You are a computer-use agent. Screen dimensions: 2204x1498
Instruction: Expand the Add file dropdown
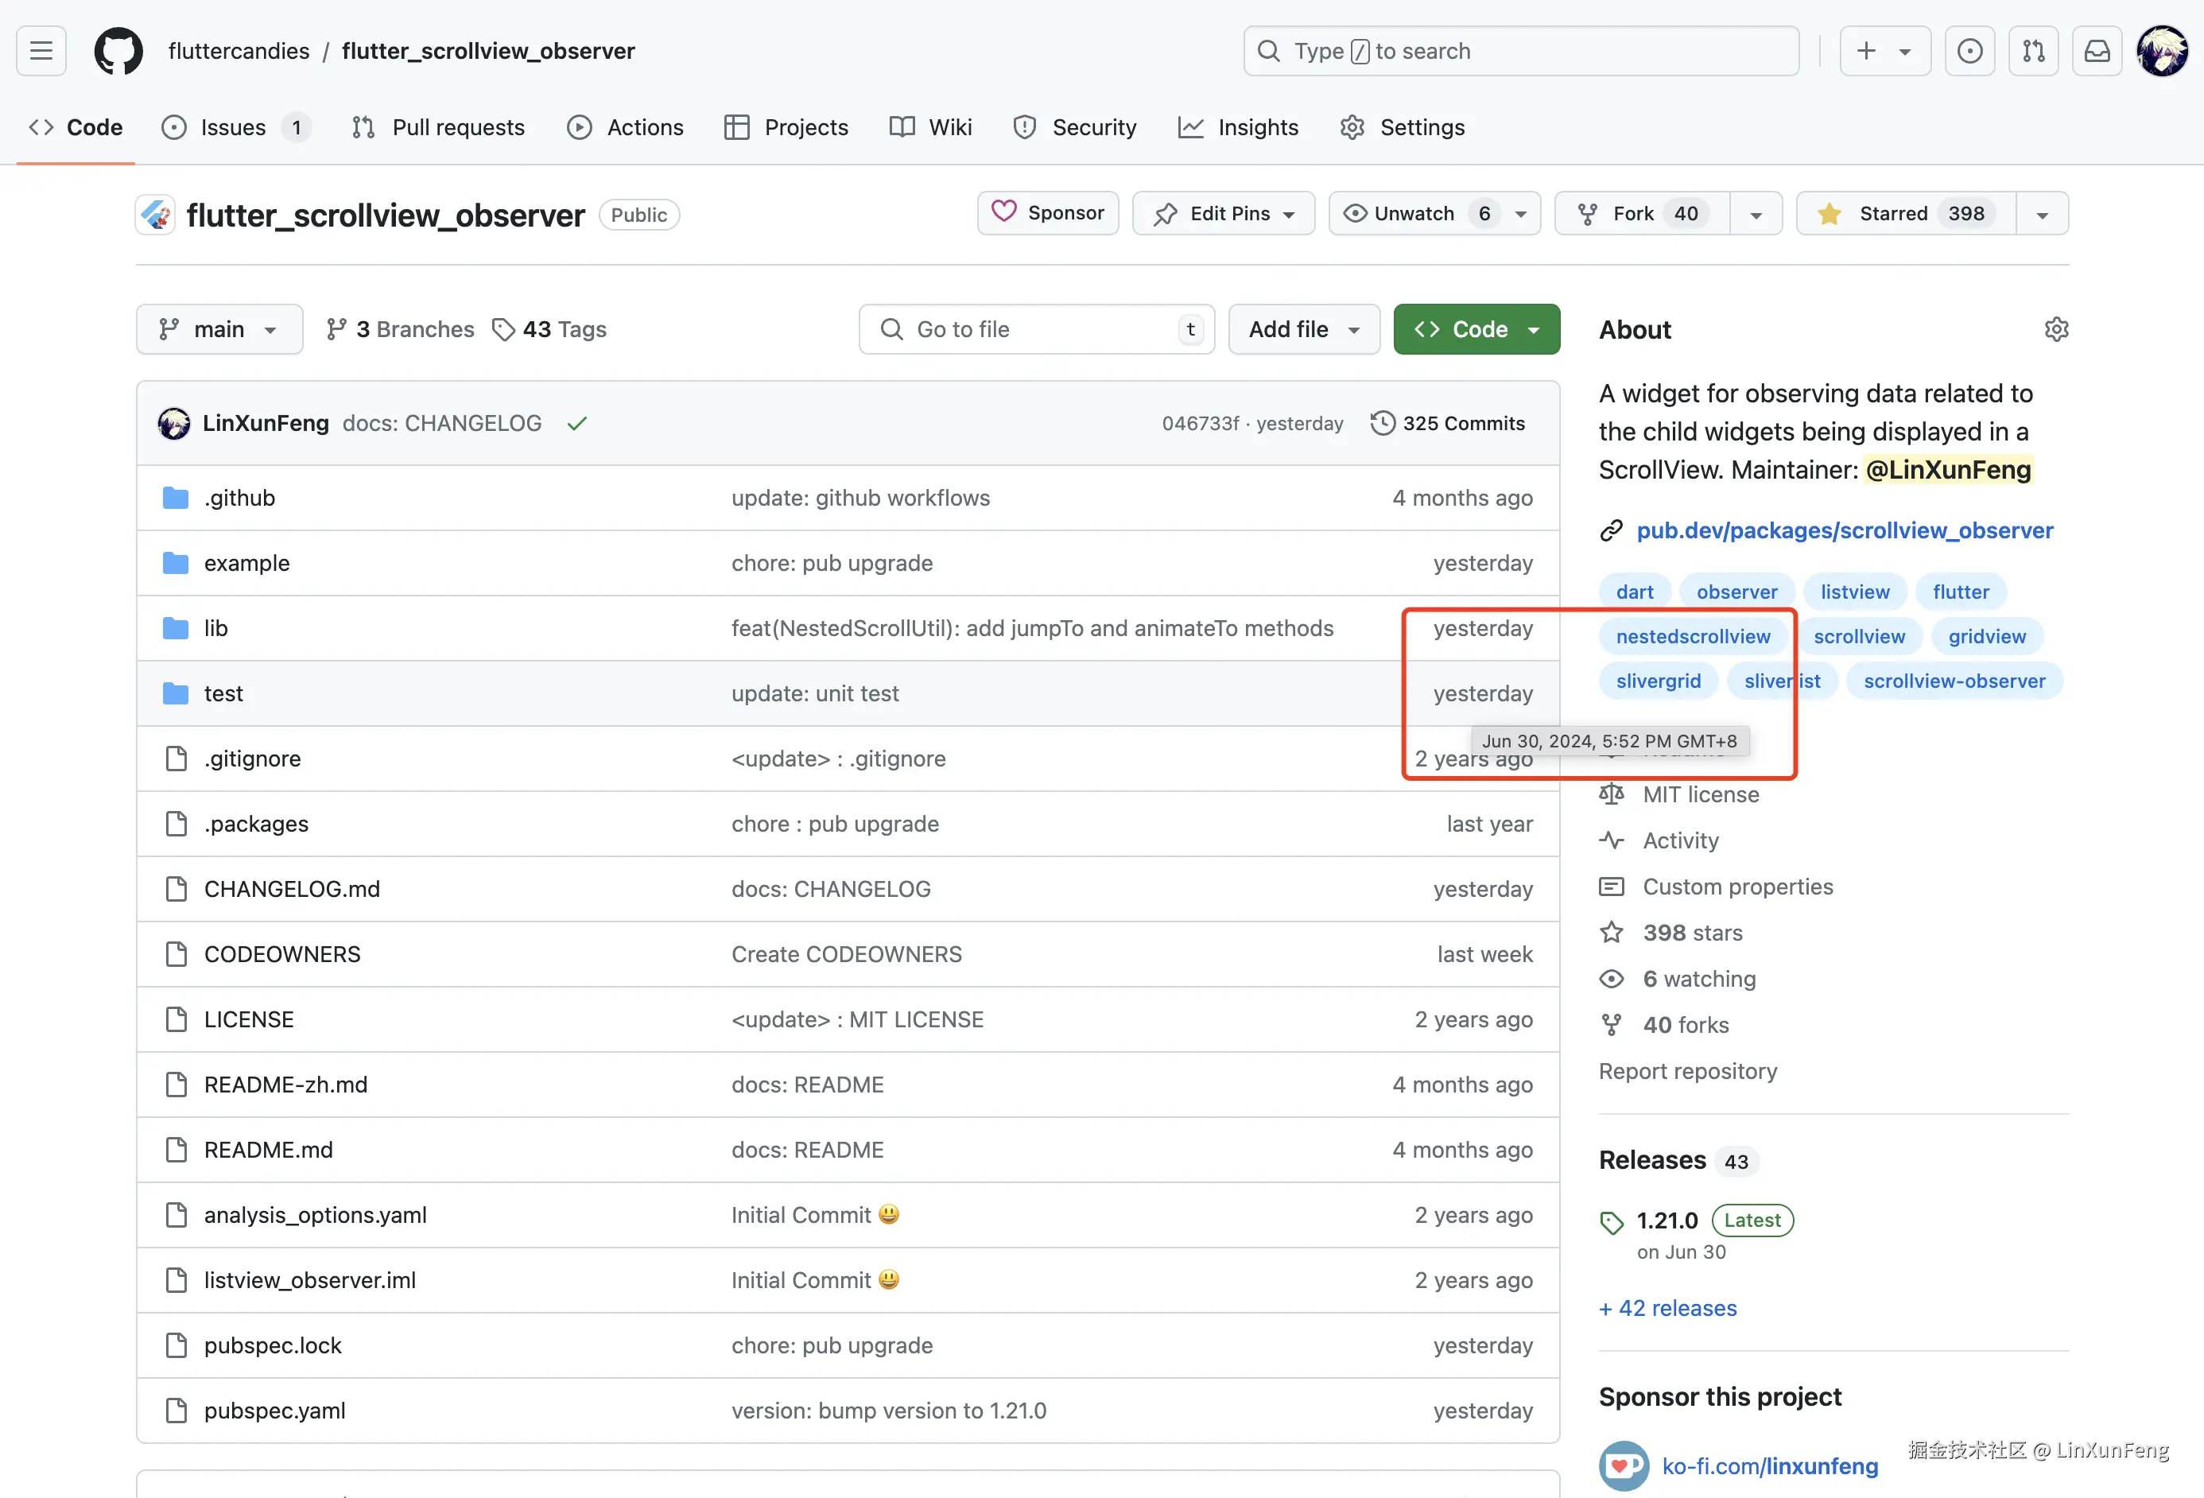pyautogui.click(x=1303, y=329)
